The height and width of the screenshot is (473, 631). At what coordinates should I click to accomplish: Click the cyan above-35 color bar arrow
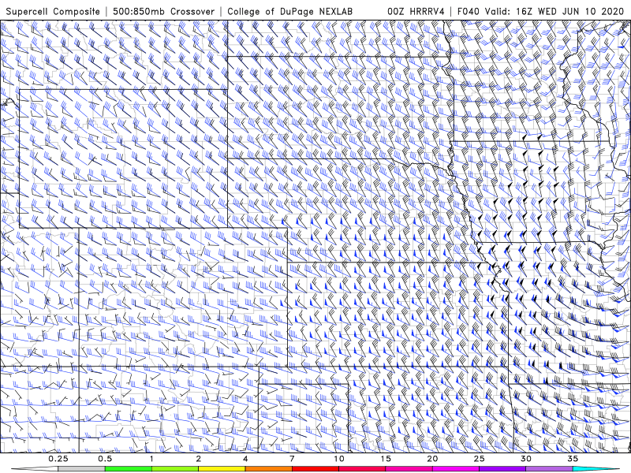[596, 469]
